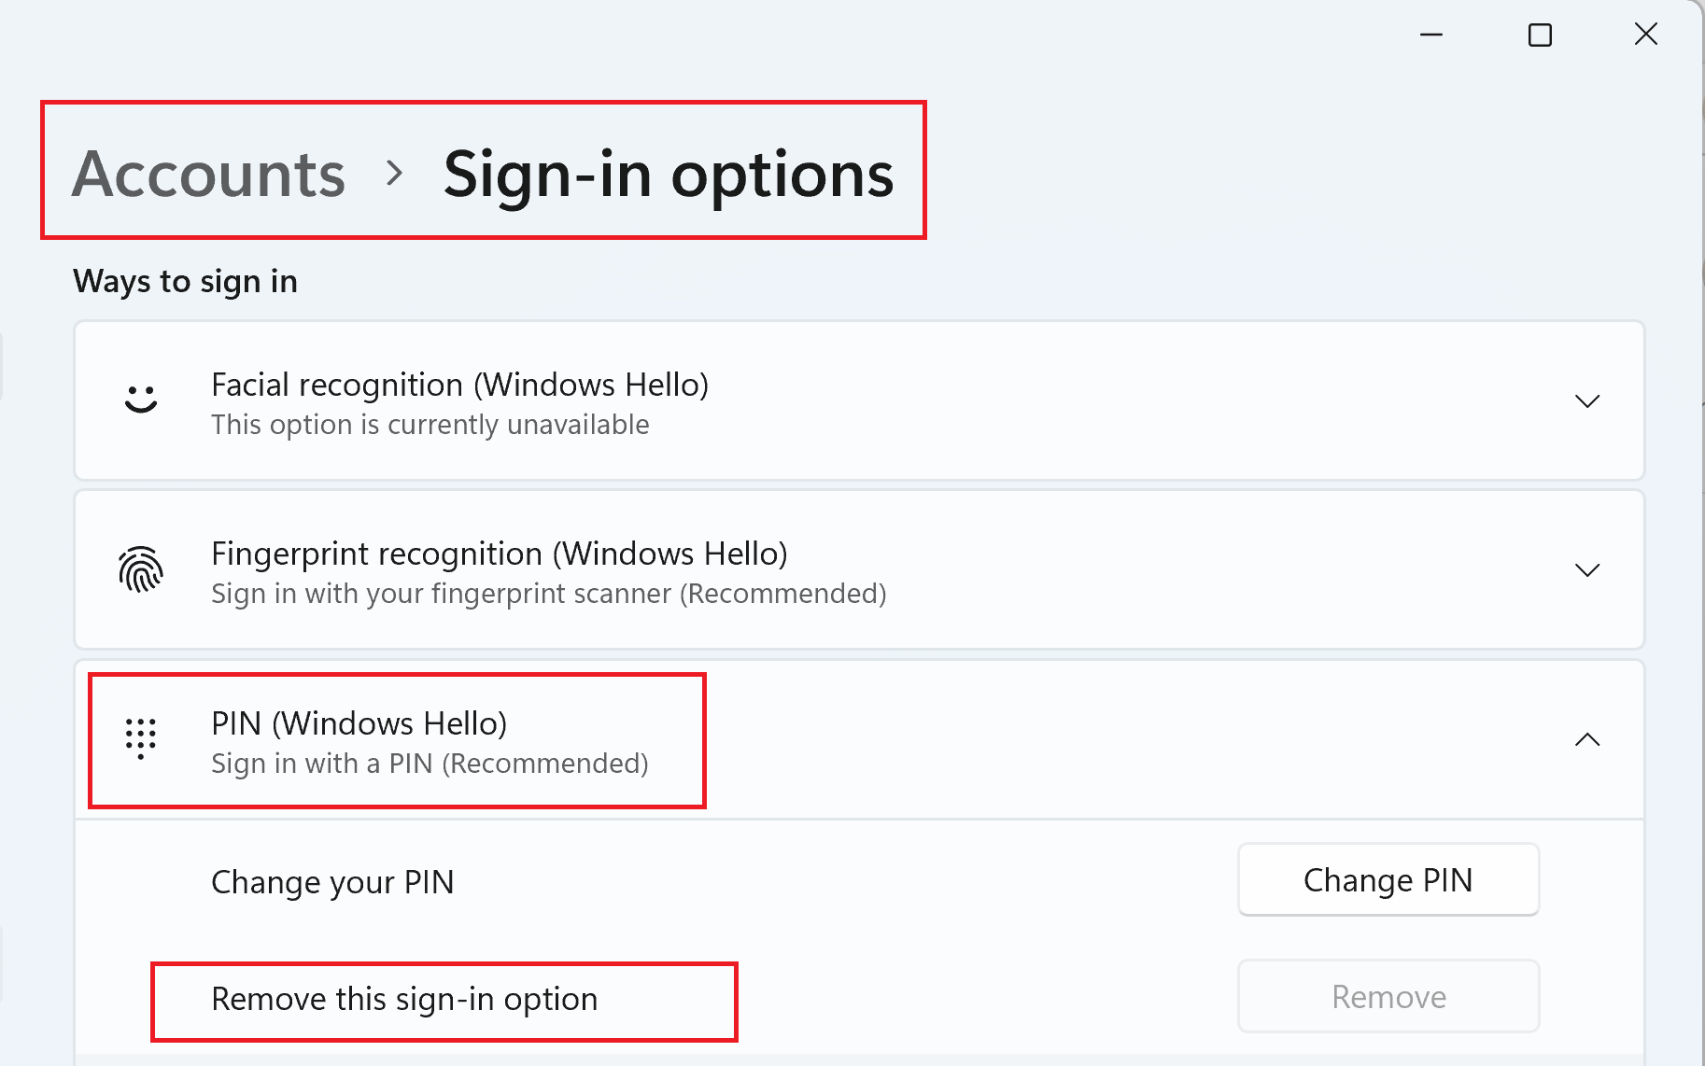The height and width of the screenshot is (1066, 1705).
Task: Click the PIN (Windows Hello) header row
Action: coord(859,740)
